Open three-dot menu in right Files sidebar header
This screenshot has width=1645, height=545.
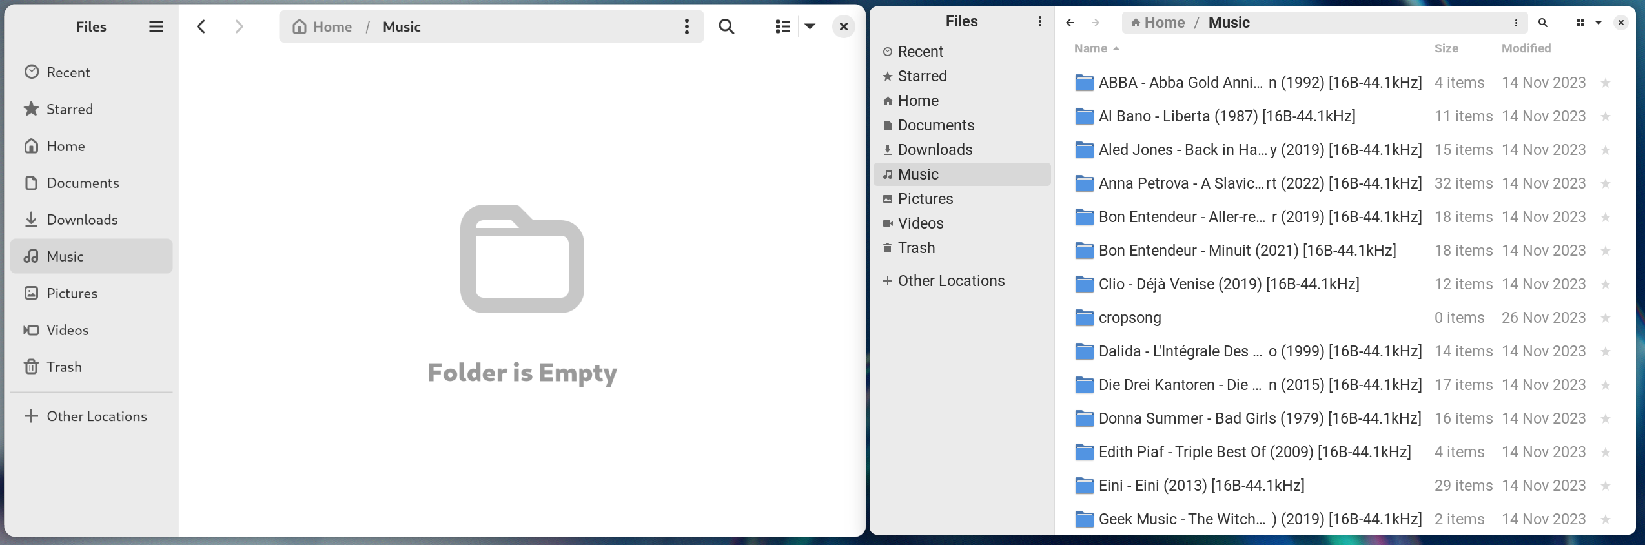pos(1039,21)
